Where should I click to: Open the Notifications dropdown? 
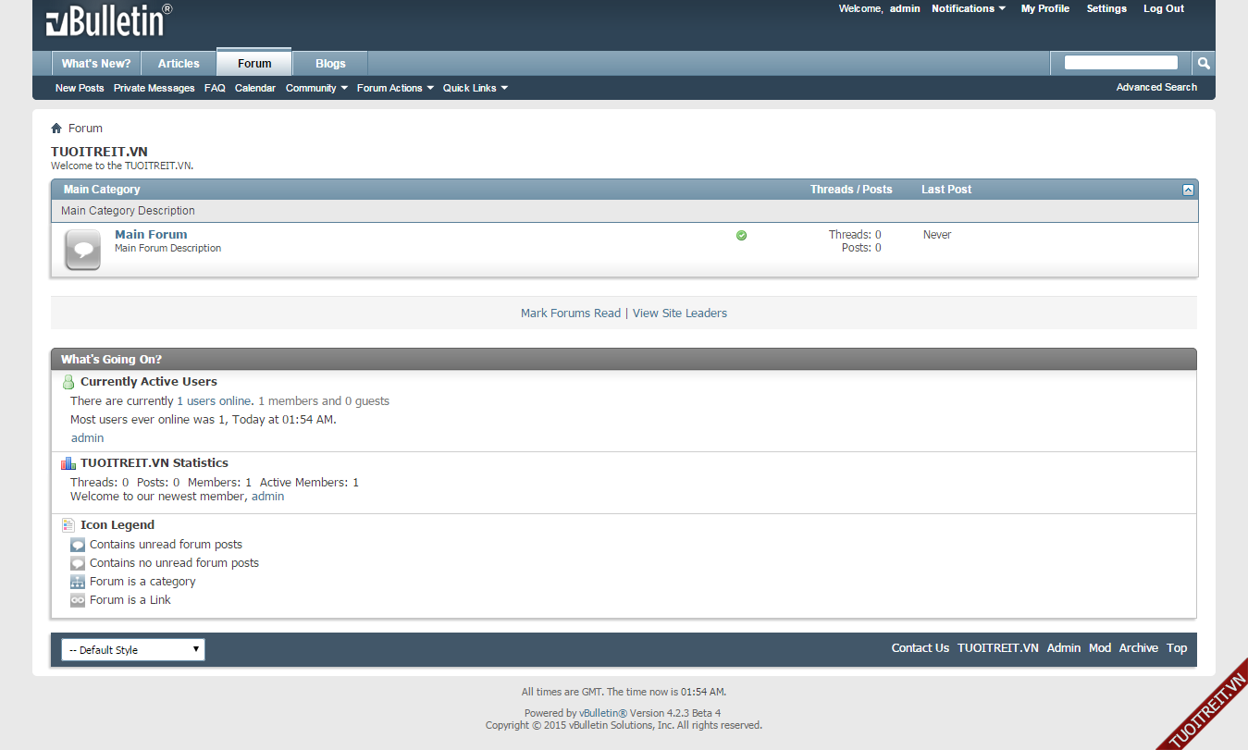click(x=969, y=9)
